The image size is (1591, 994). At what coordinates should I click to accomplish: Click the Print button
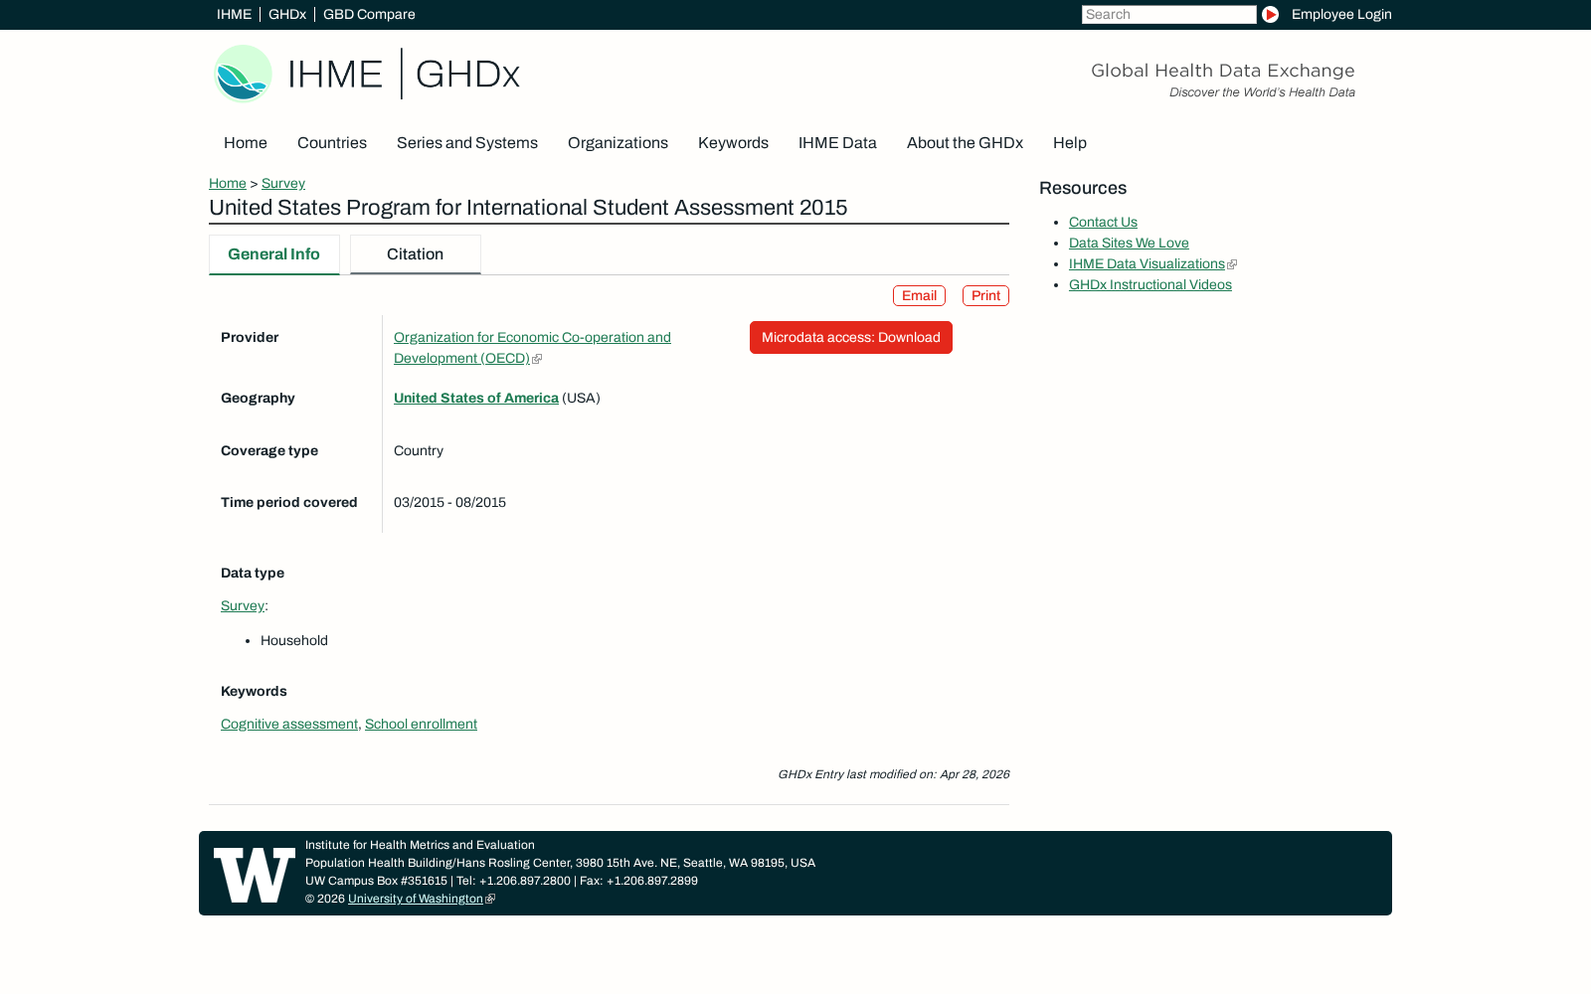985,296
